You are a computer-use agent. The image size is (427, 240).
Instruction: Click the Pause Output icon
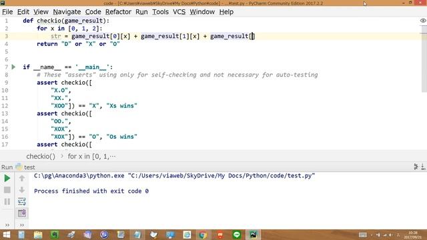coord(7,201)
